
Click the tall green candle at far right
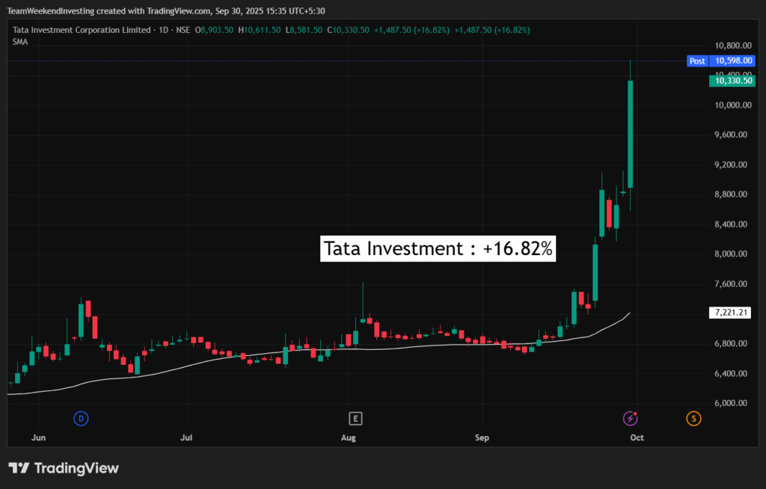pyautogui.click(x=631, y=135)
